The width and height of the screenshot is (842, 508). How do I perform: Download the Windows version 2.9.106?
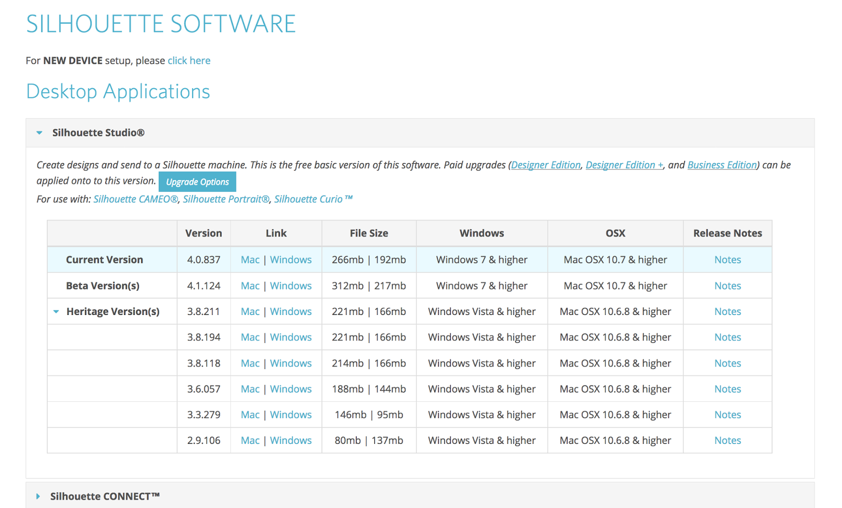tap(291, 440)
